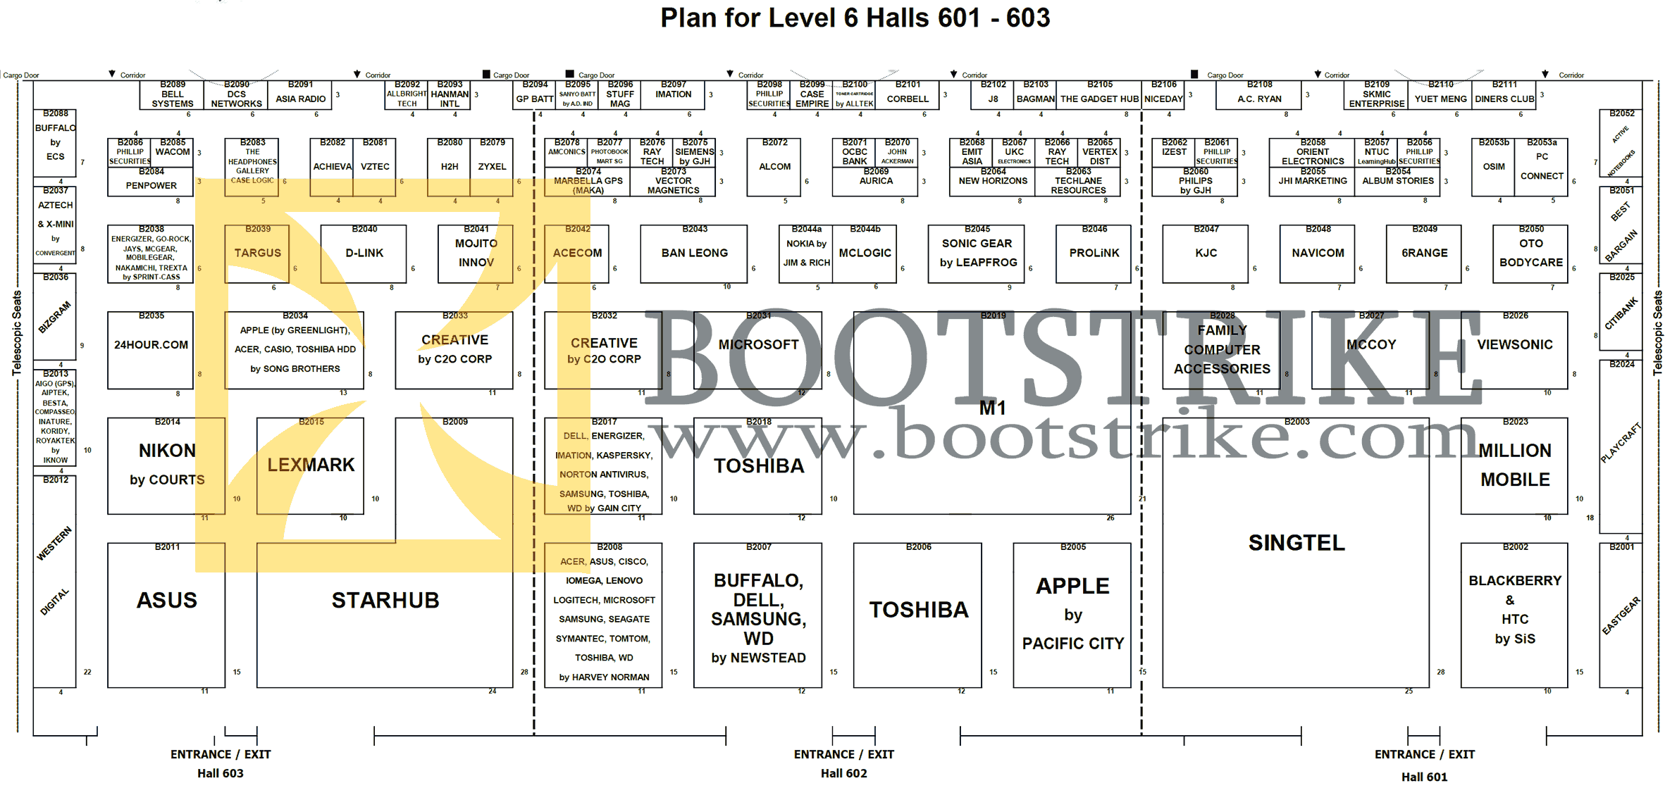The image size is (1665, 795).
Task: Select MCLOGIC booth B2044b
Action: 865,253
